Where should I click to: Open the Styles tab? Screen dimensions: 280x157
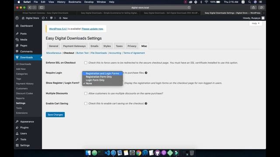[x=107, y=46]
